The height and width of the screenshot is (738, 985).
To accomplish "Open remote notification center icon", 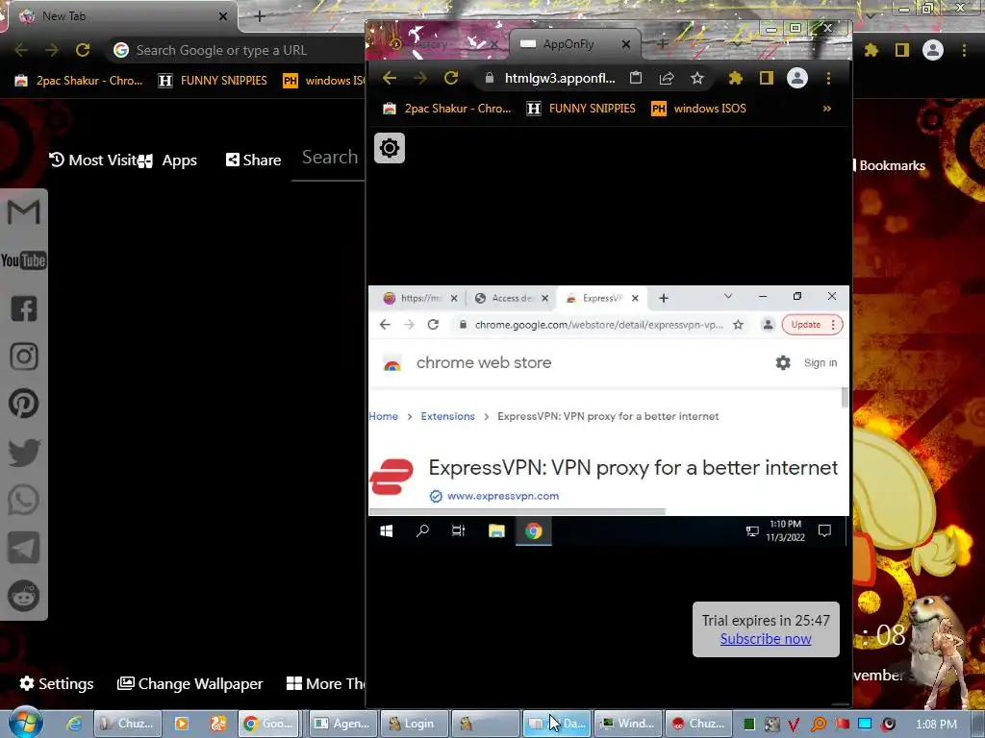I will coord(824,530).
